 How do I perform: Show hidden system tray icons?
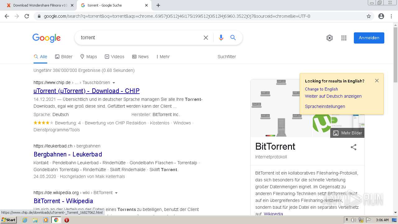pyautogui.click(x=347, y=220)
